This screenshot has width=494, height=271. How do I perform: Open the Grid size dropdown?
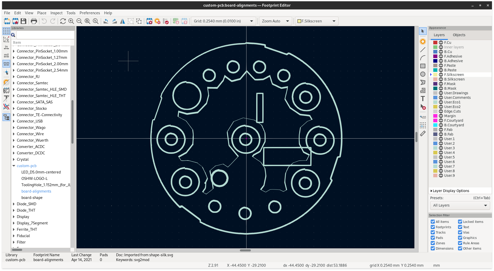[x=223, y=21]
